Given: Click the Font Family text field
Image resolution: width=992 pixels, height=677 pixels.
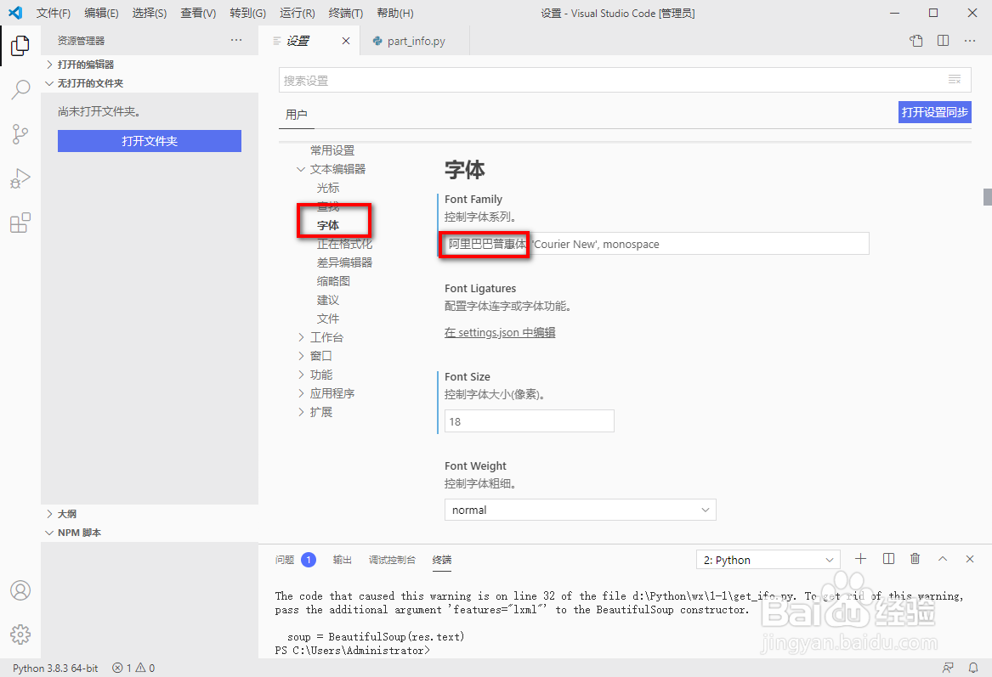Looking at the screenshot, I should (x=656, y=244).
